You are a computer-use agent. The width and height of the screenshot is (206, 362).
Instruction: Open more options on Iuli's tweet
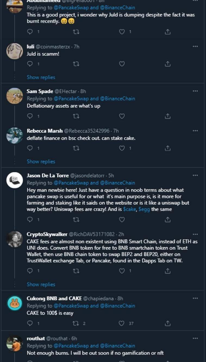click(195, 47)
